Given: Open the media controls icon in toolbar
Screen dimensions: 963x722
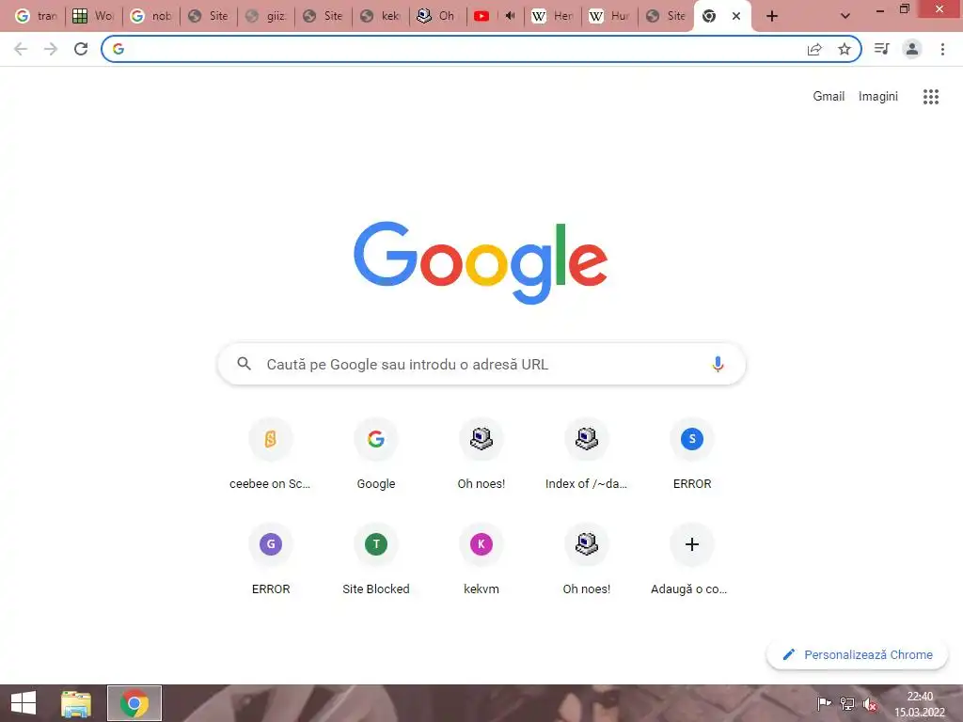Looking at the screenshot, I should [882, 49].
